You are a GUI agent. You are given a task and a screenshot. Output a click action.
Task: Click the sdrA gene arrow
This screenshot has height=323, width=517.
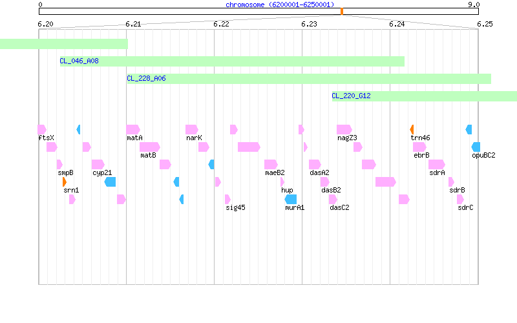tap(437, 164)
